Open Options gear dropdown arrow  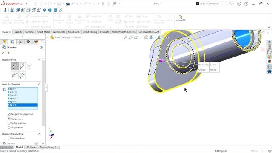(119, 3)
